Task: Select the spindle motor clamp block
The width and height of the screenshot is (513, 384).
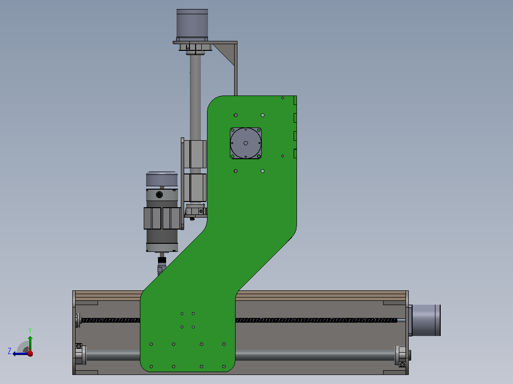Action: point(162,218)
